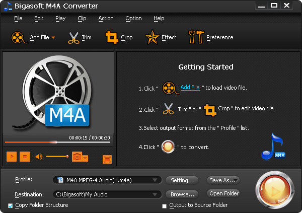Mute audio via the speaker icon
Image resolution: width=302 pixels, height=213 pixels.
click(39, 157)
